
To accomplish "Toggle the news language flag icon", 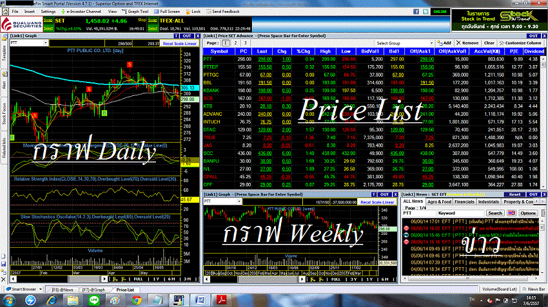I will [512, 213].
